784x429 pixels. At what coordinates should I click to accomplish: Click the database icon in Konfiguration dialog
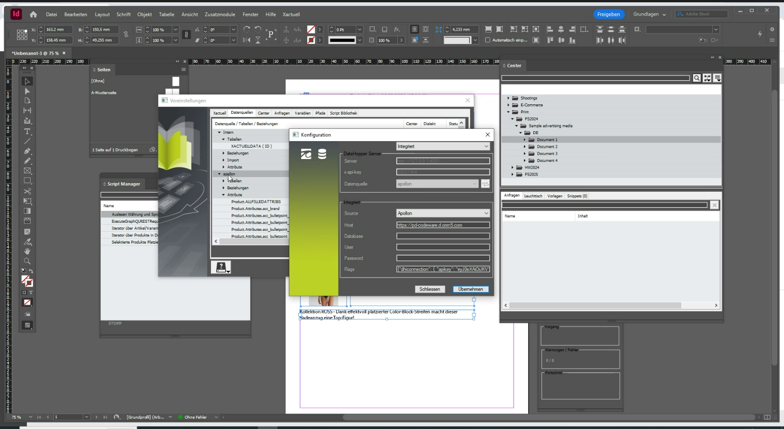coord(322,154)
